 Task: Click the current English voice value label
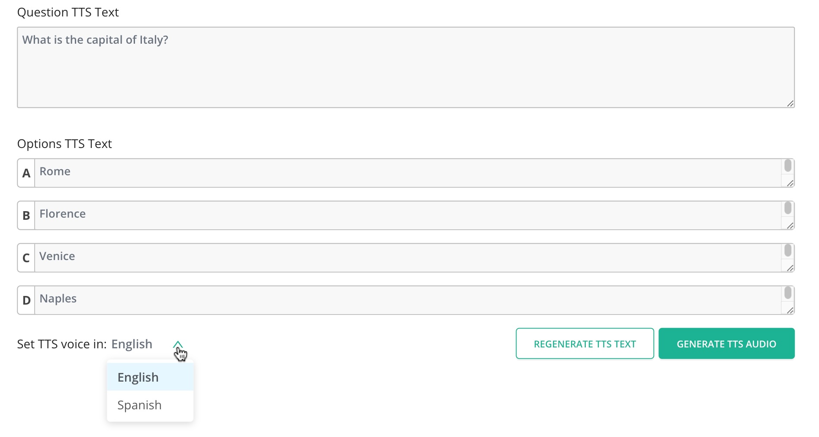(132, 344)
